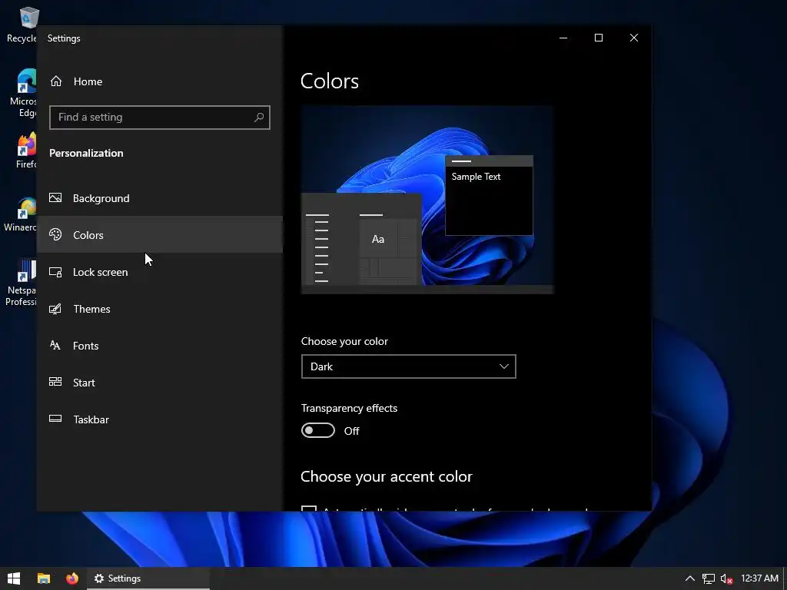
Task: Click the Lock screen monitor icon
Action: pyautogui.click(x=55, y=272)
